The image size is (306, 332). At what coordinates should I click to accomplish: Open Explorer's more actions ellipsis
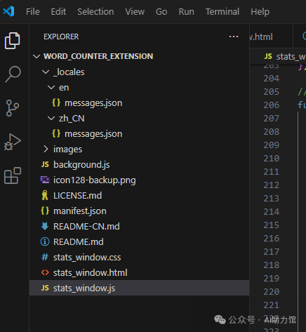pos(234,36)
